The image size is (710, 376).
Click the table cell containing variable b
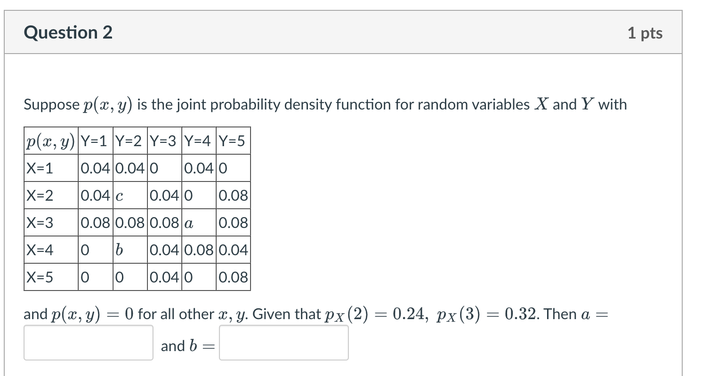coord(129,250)
